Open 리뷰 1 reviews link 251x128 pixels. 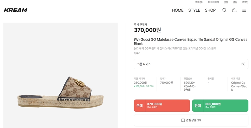click(x=137, y=53)
